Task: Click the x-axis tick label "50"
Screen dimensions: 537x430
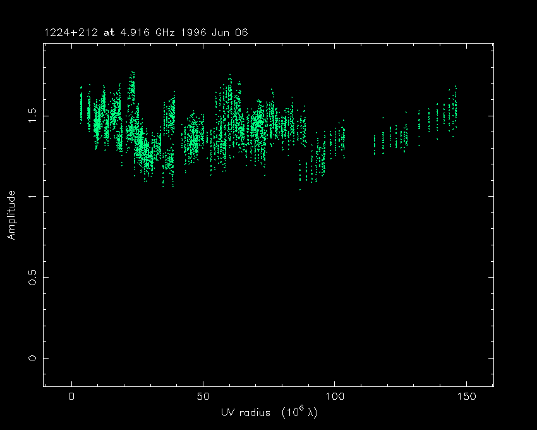Action: click(x=203, y=396)
